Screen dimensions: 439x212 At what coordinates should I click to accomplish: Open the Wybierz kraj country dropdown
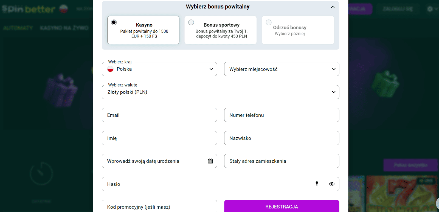(159, 69)
